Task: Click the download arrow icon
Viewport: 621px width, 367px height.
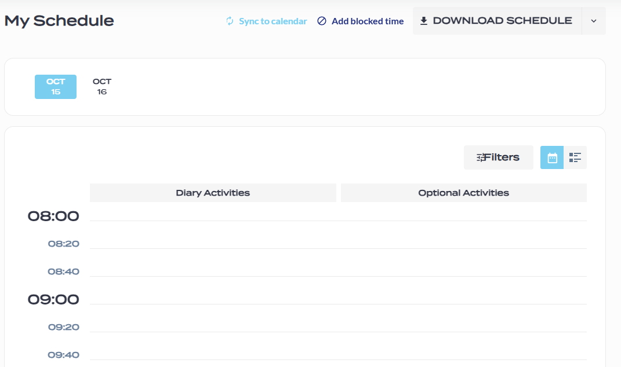Action: 424,21
